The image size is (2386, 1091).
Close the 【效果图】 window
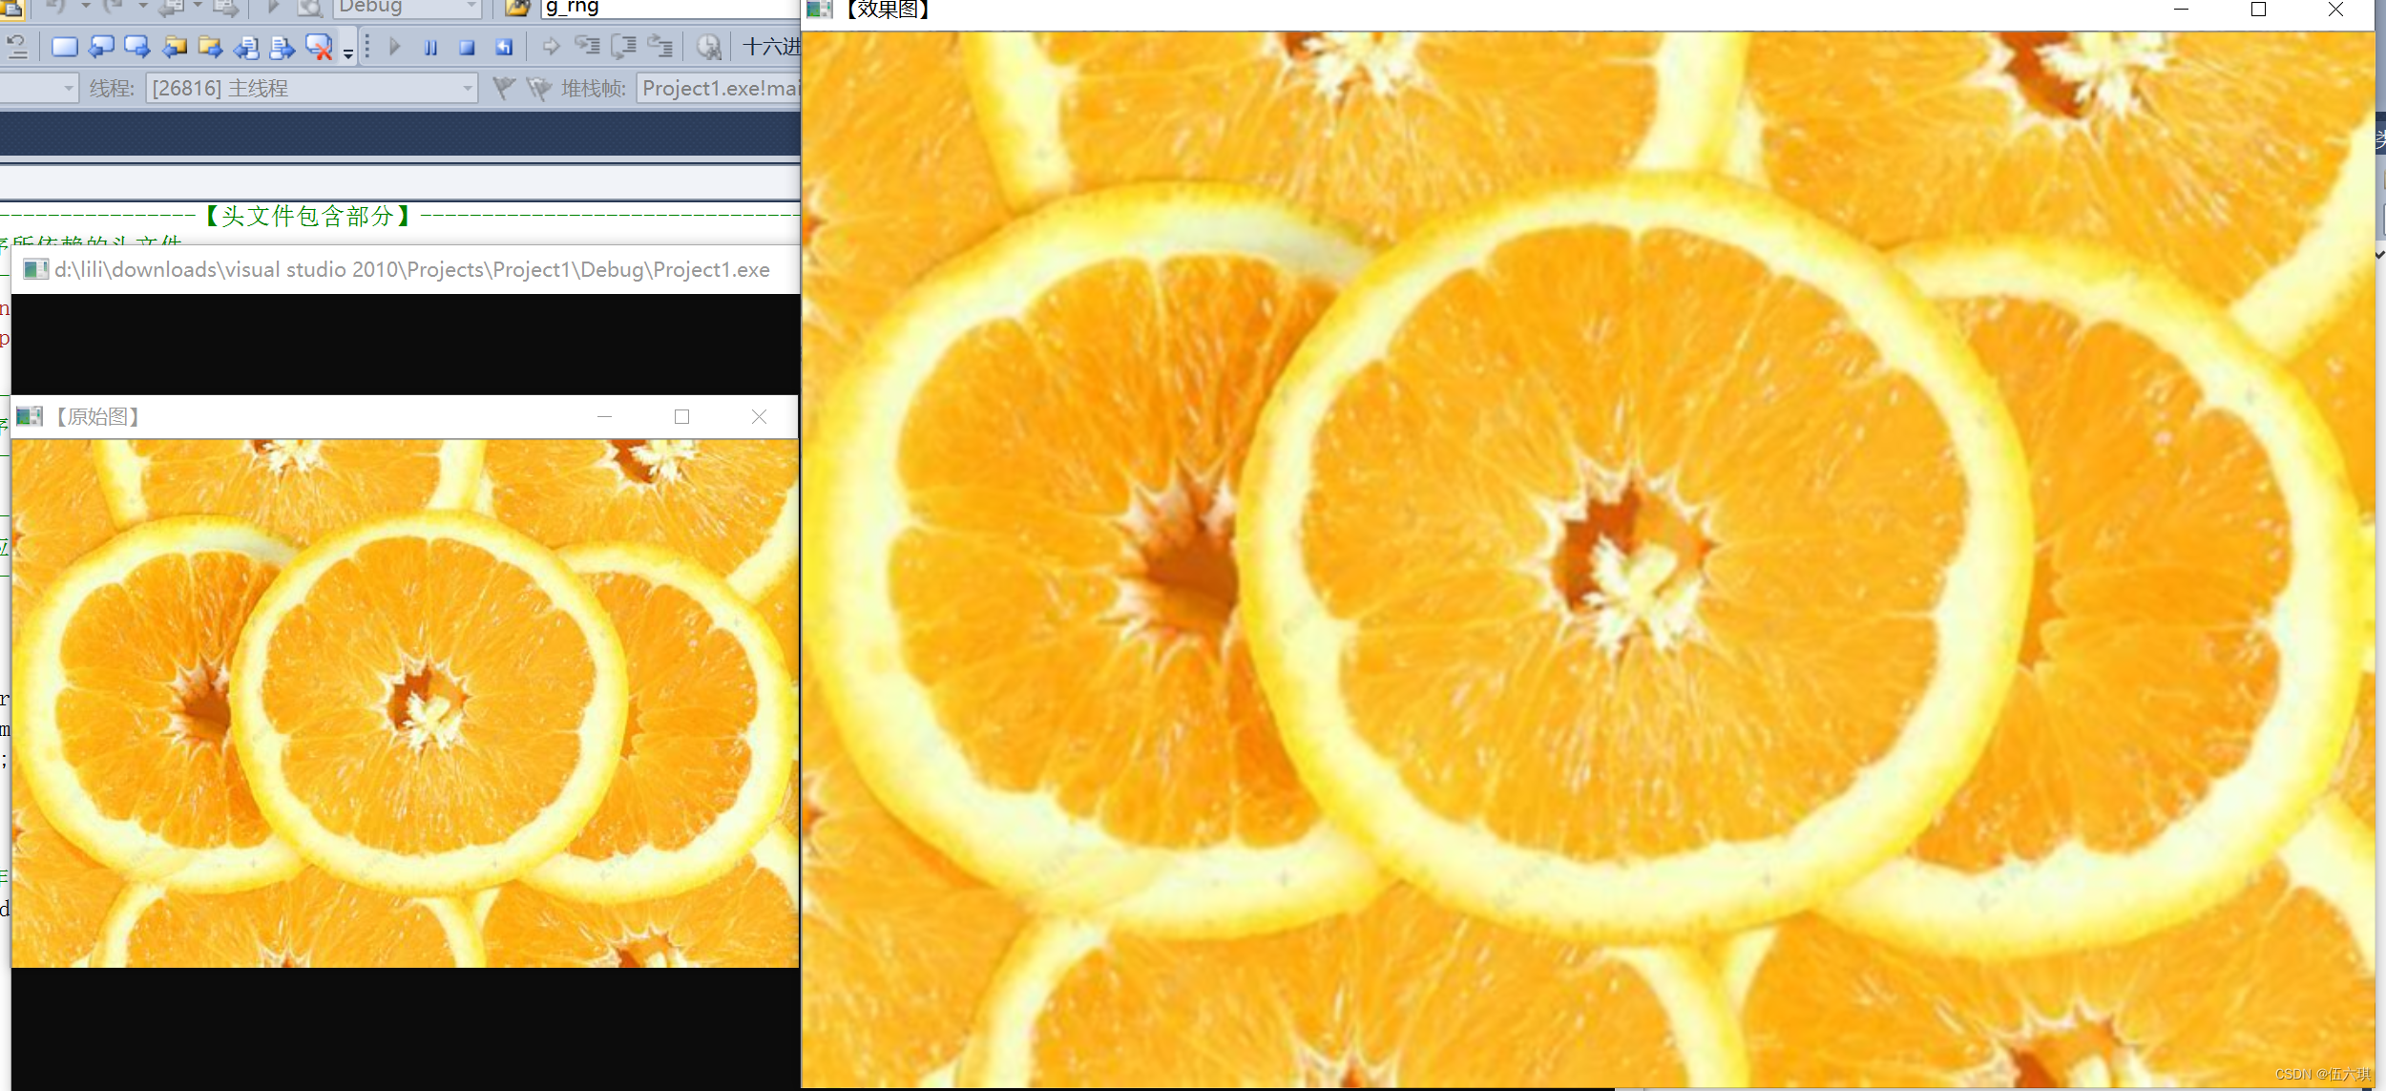click(x=2335, y=10)
